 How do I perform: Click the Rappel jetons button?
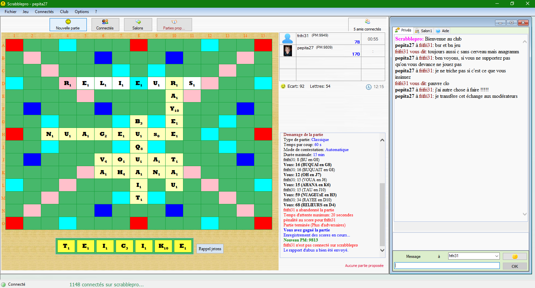click(x=210, y=249)
